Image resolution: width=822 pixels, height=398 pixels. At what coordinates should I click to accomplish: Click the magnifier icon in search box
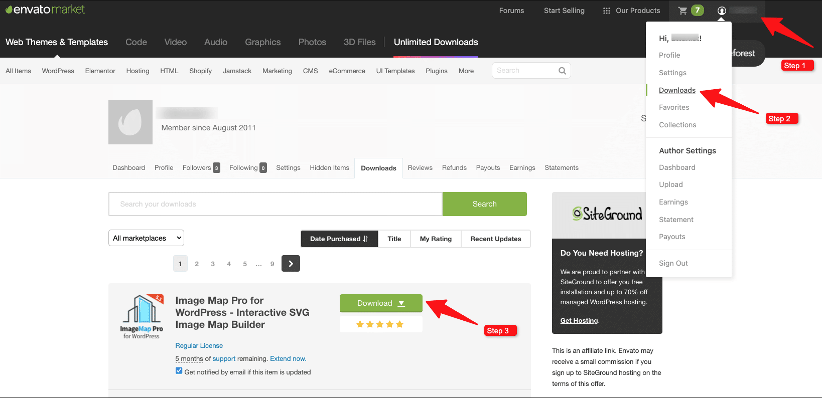(562, 71)
